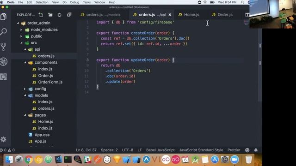Open the Help menu
This screenshot has width=296, height=166.
(112, 2)
